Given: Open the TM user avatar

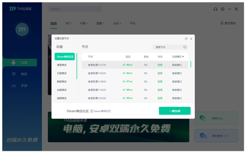Looking at the screenshot, I should (x=22, y=30).
